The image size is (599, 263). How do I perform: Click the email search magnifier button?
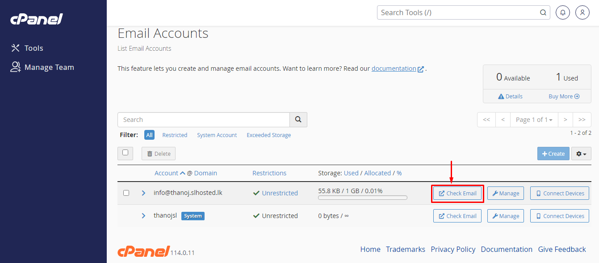(298, 119)
